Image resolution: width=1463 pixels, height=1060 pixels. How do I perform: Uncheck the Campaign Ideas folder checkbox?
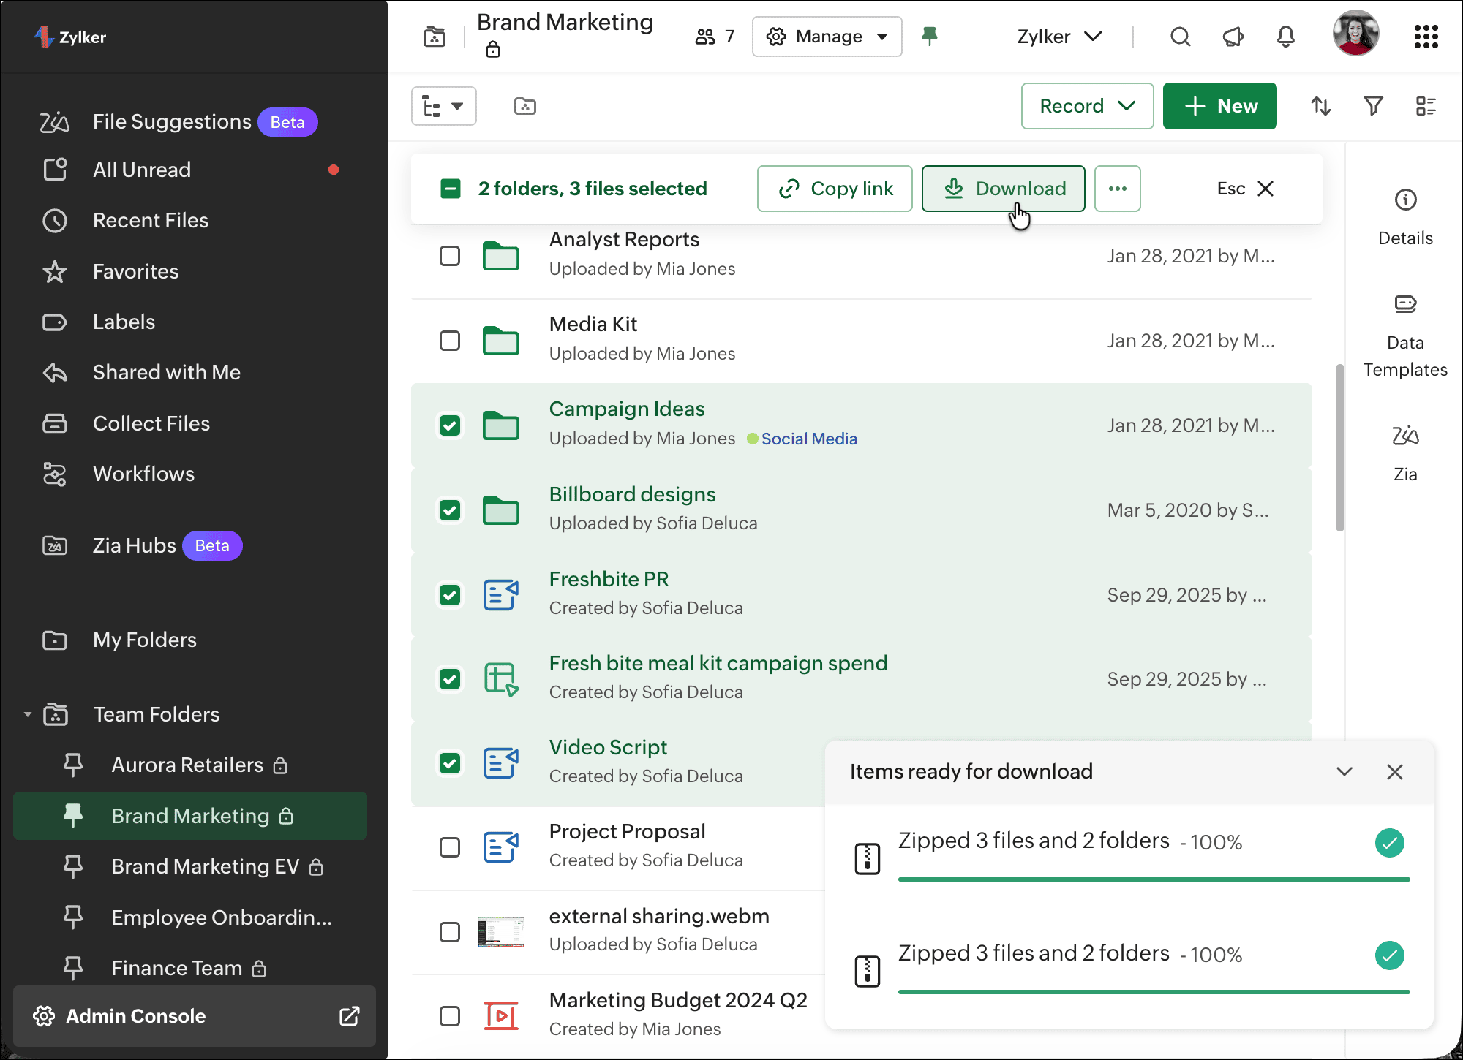coord(450,425)
